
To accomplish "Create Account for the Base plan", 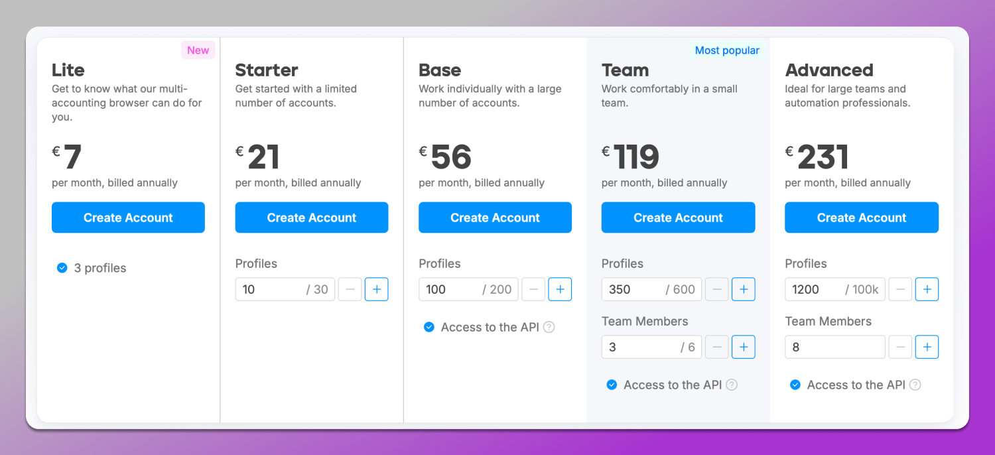I will point(495,218).
